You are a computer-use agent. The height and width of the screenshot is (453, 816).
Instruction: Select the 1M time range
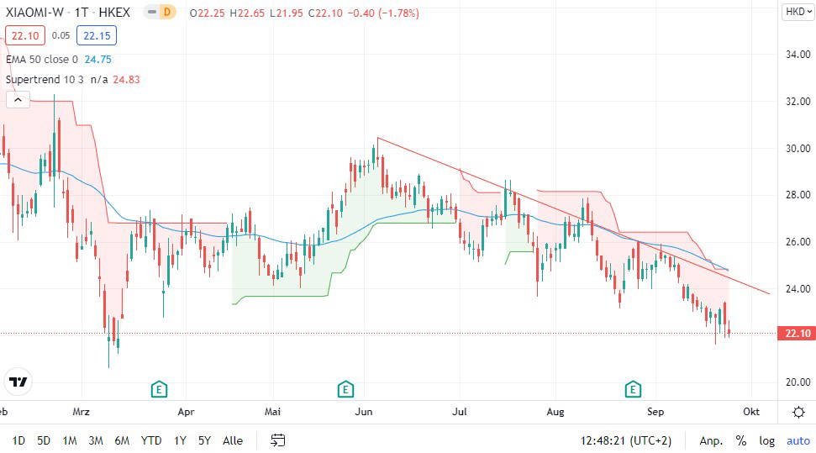coord(70,441)
